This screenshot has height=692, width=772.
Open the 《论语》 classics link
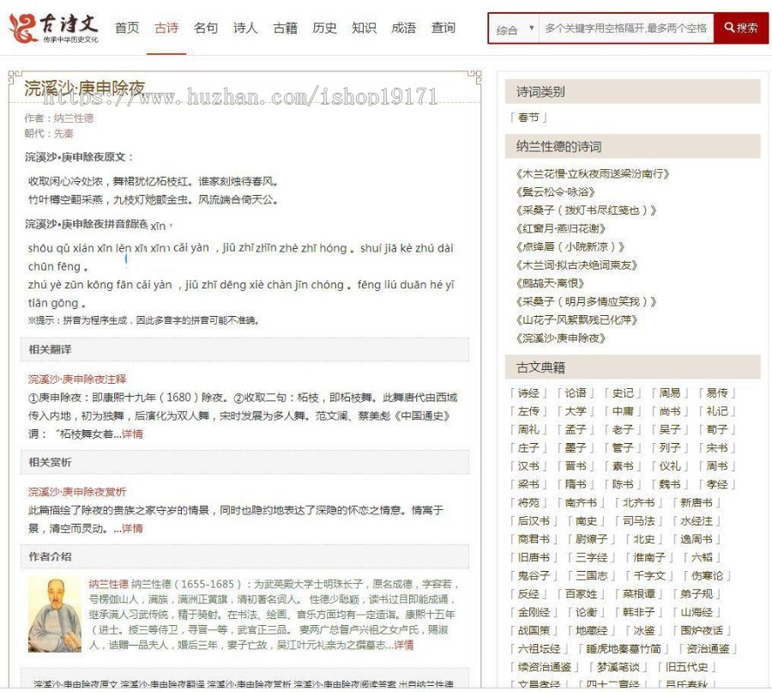coord(576,392)
